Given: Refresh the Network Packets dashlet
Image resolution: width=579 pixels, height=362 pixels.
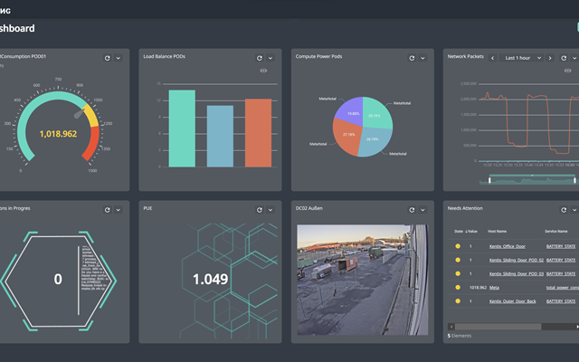Looking at the screenshot, I should [564, 58].
